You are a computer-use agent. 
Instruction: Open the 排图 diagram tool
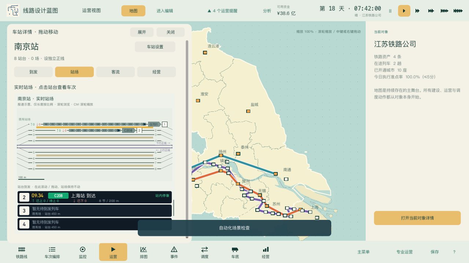[144, 252]
